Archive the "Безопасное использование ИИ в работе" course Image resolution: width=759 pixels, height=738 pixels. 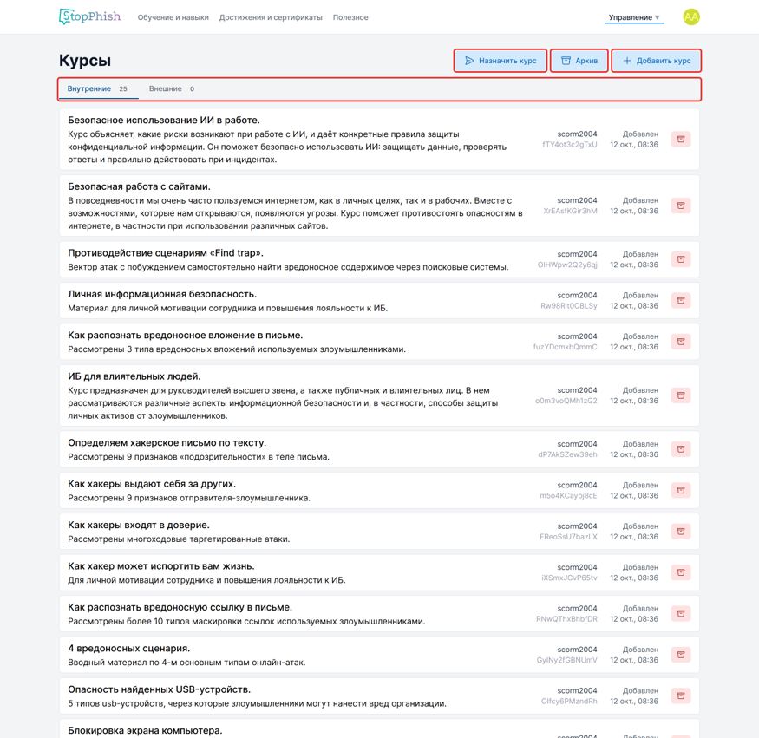[x=681, y=140]
